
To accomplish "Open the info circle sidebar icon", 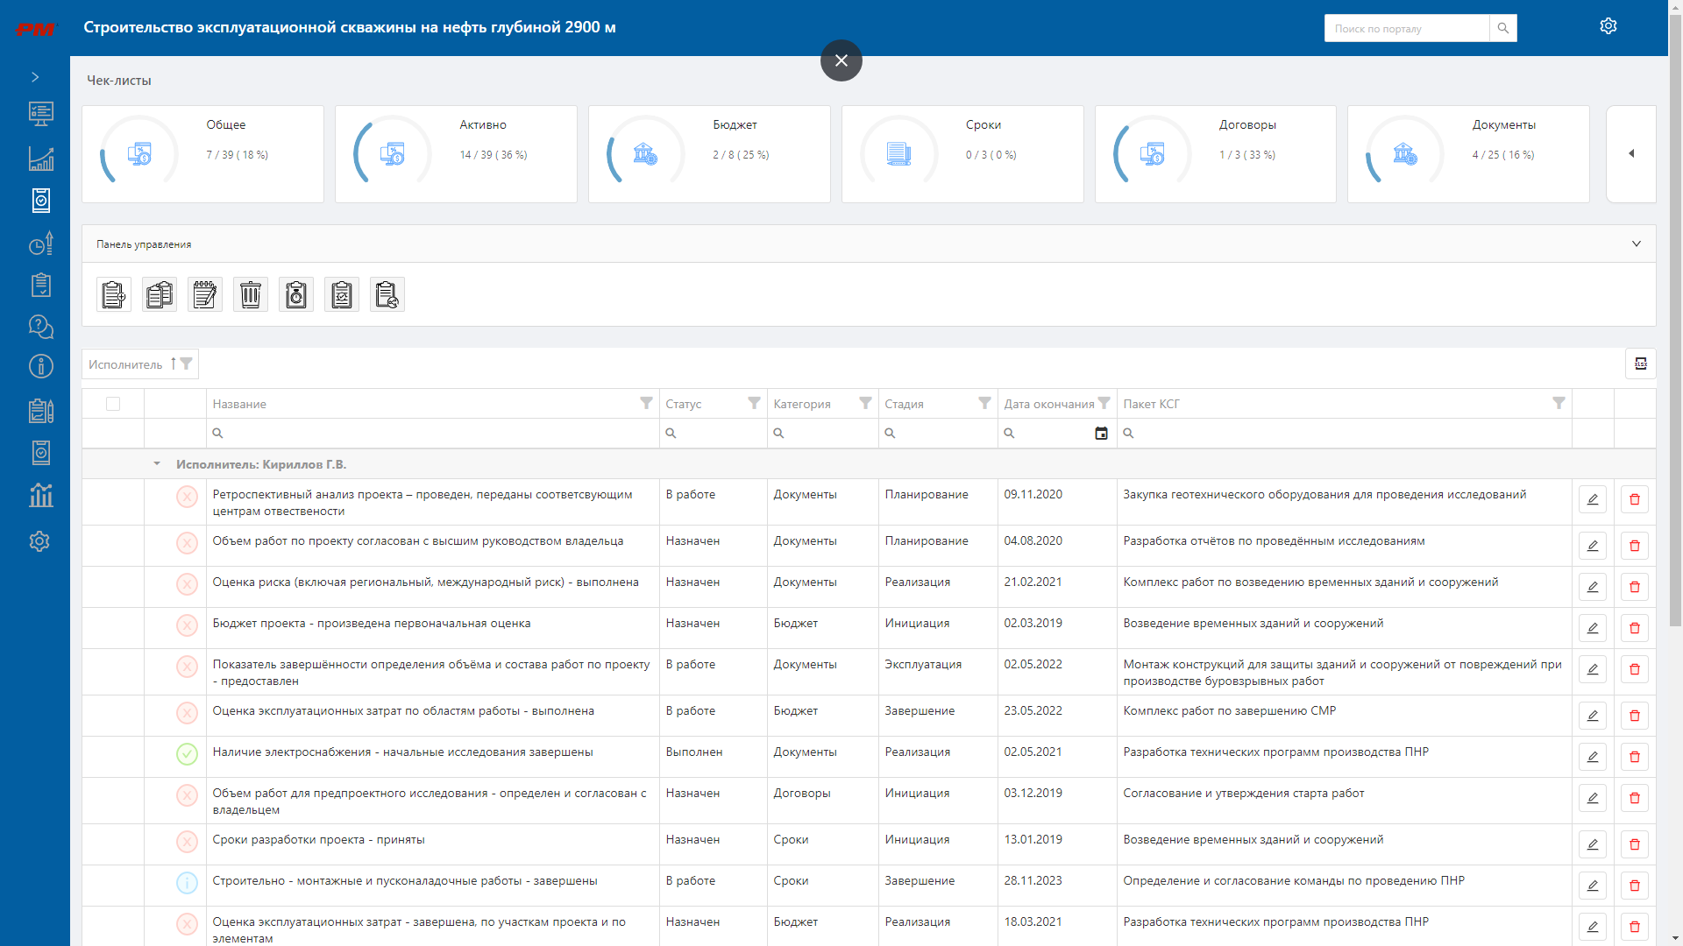I will point(40,366).
